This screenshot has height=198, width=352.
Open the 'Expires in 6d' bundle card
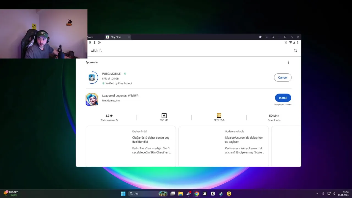(x=131, y=146)
